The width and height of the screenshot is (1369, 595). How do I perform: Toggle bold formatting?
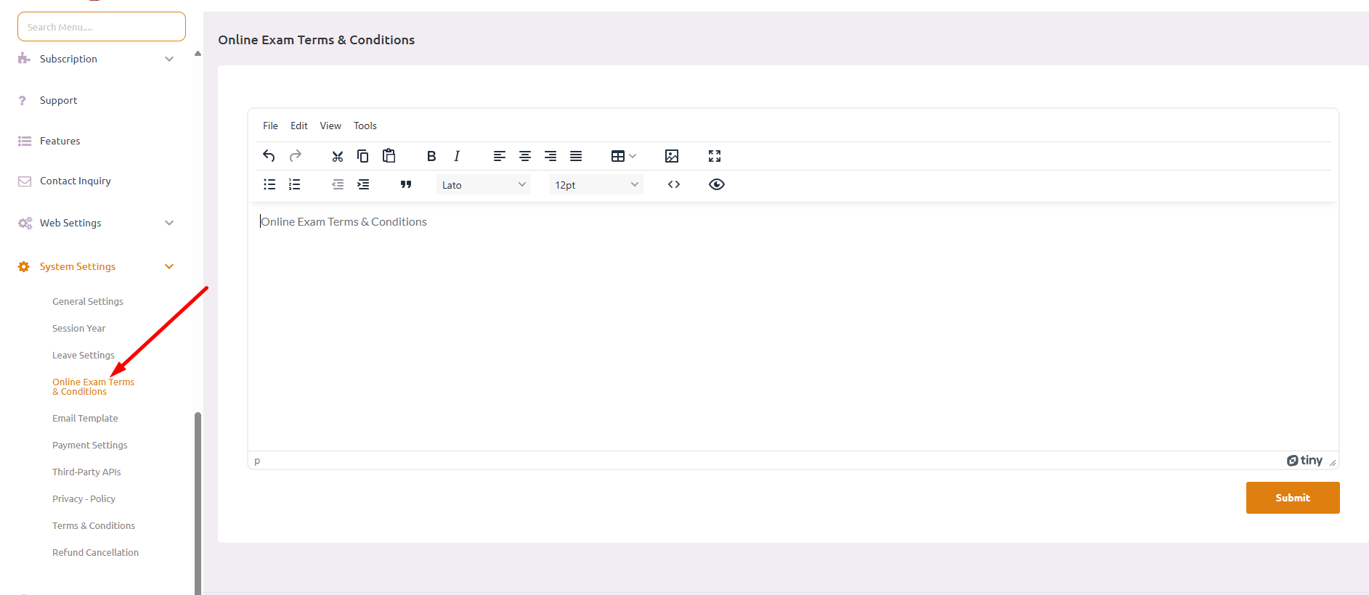tap(431, 156)
